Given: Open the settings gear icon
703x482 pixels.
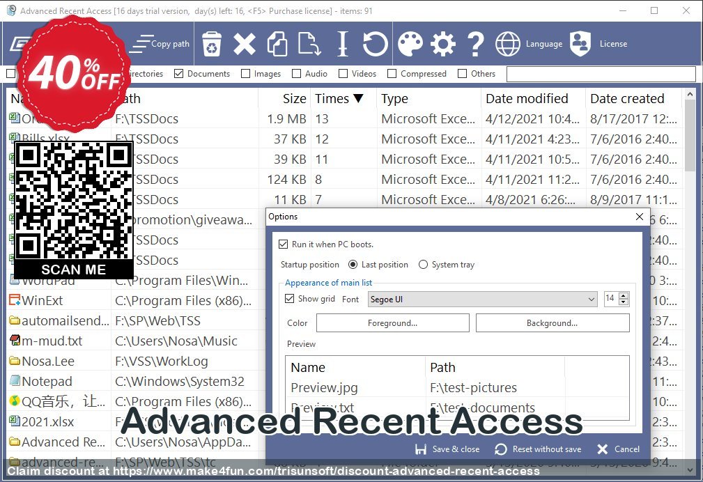Looking at the screenshot, I should (443, 44).
